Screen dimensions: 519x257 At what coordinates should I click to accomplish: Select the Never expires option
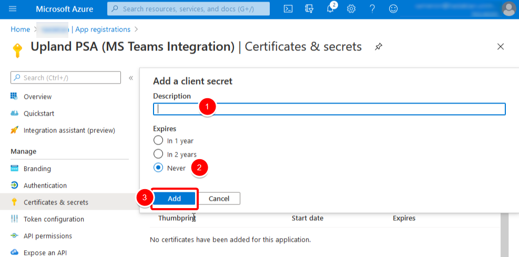[158, 168]
